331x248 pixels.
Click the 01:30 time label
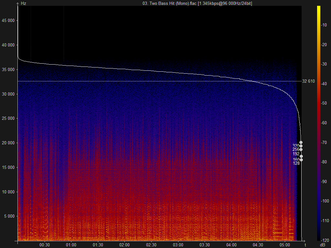[x=98, y=245]
